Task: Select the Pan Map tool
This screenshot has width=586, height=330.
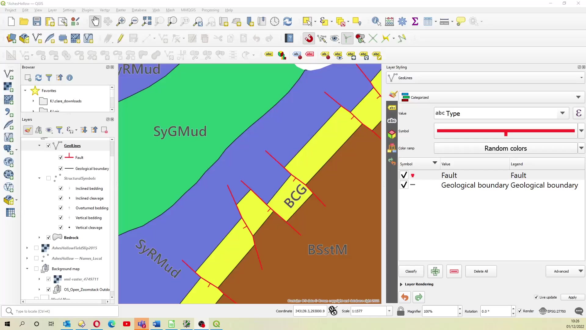Action: click(x=95, y=21)
